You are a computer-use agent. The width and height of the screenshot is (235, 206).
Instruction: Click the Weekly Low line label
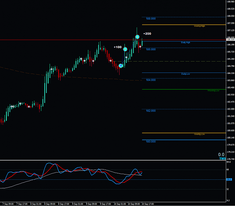point(200,134)
